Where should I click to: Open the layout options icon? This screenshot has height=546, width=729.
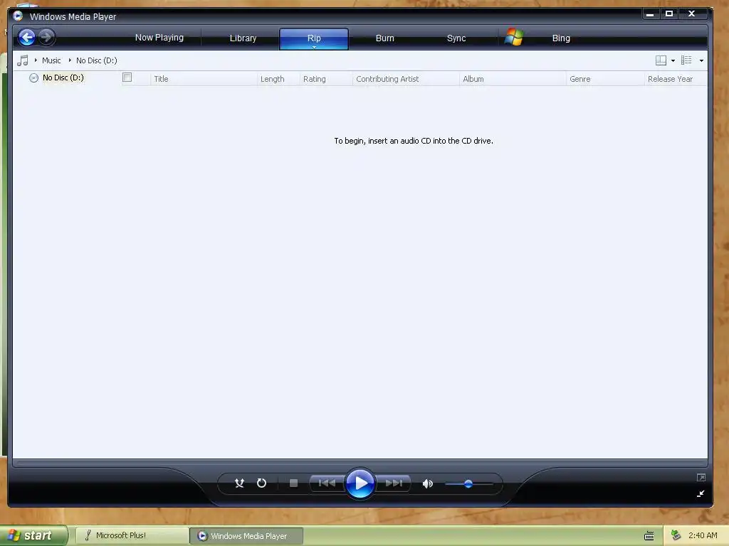point(661,60)
